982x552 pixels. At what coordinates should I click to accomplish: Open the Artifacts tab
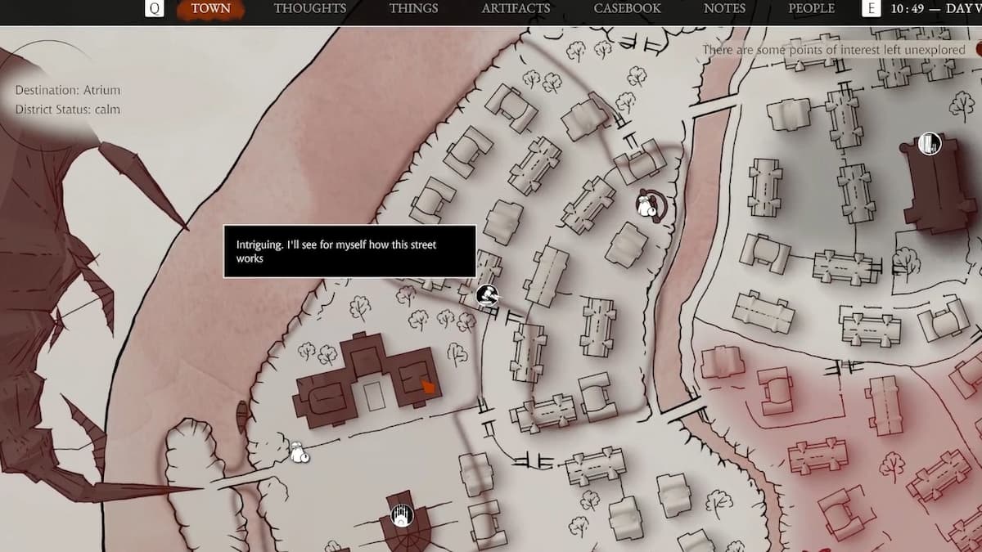coord(516,9)
